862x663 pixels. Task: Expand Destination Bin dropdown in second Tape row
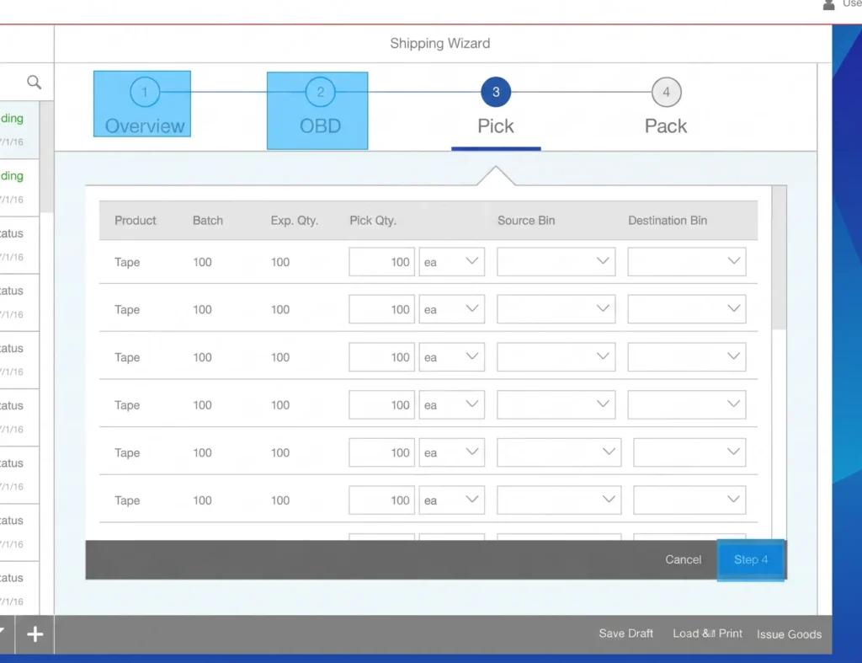(687, 309)
